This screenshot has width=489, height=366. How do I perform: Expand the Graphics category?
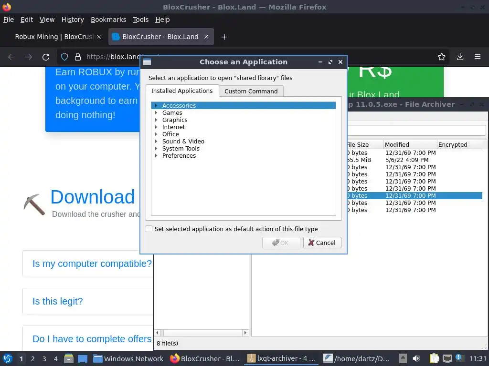pyautogui.click(x=156, y=120)
